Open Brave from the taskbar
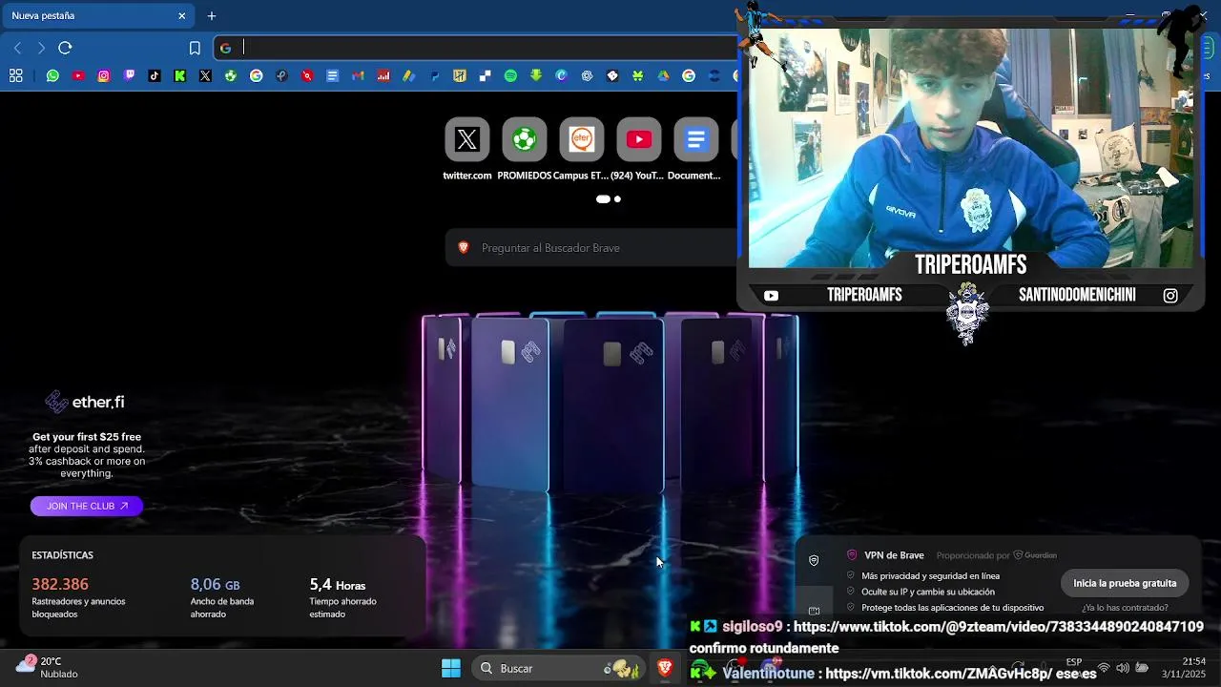Screen dimensions: 1221x687 click(x=665, y=668)
